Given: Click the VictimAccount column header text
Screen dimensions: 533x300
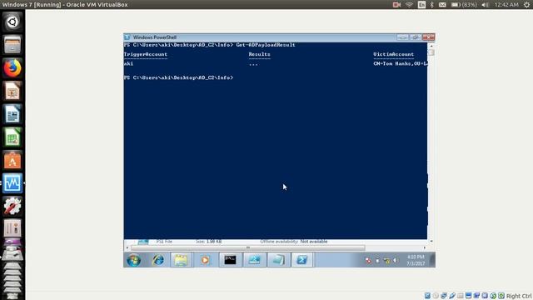Looking at the screenshot, I should click(x=394, y=54).
